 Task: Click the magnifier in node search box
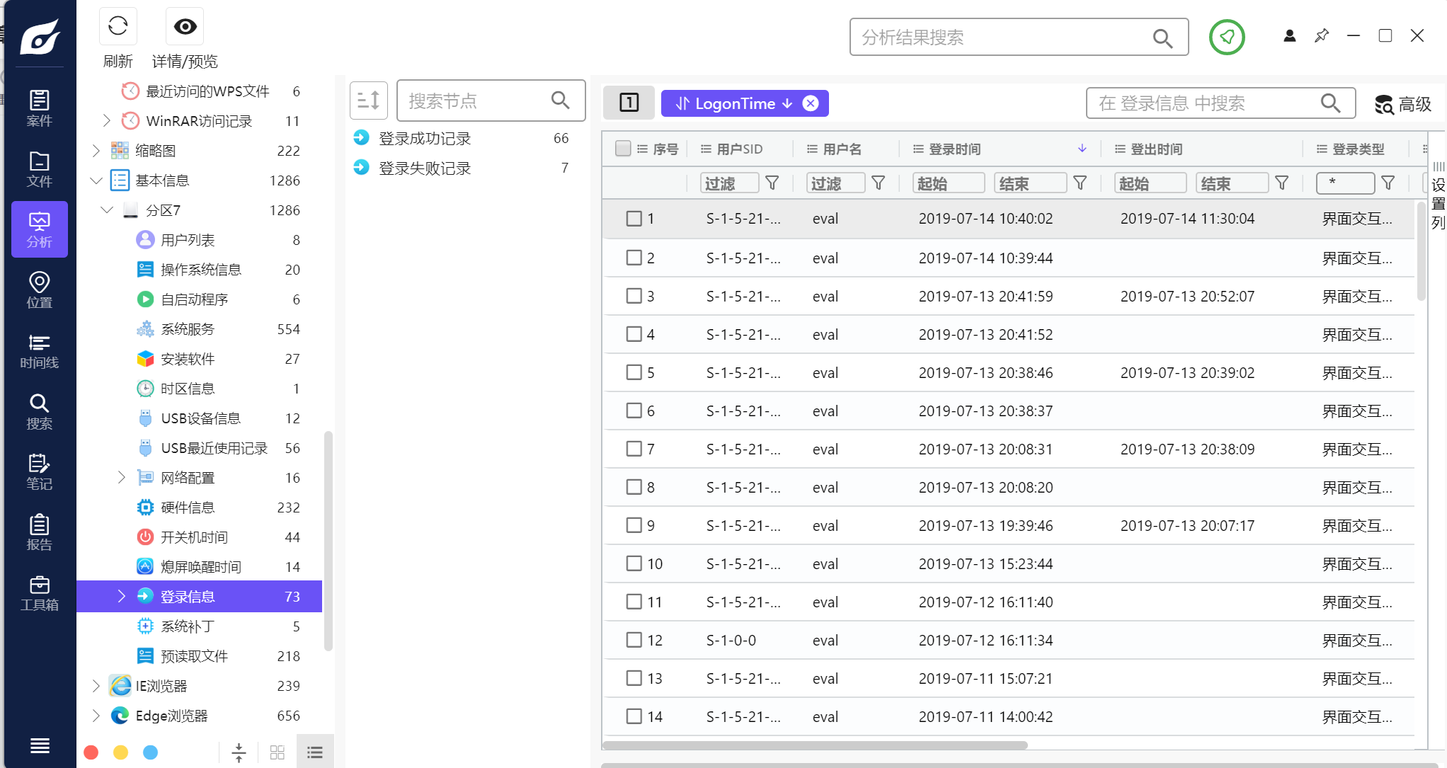pos(561,101)
